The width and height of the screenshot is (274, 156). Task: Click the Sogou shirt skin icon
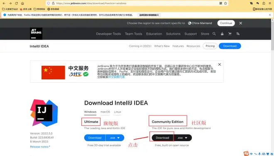coord(268,154)
